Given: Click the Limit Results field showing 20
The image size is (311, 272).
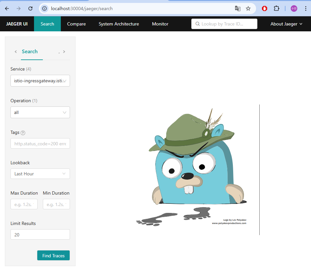Looking at the screenshot, I should click(40, 234).
